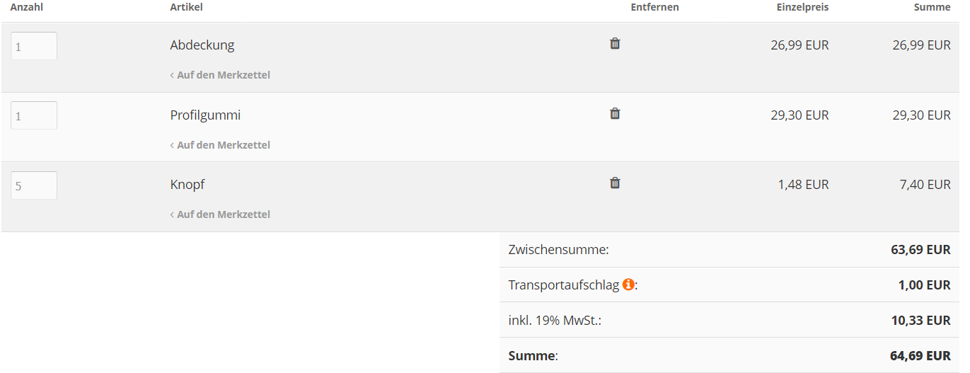Click the Entfernen column header
The width and height of the screenshot is (970, 373).
pos(654,7)
